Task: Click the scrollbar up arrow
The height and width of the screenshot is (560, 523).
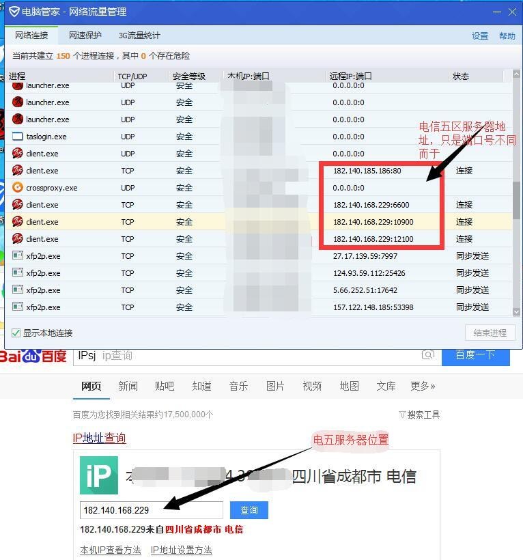Action: click(x=516, y=74)
